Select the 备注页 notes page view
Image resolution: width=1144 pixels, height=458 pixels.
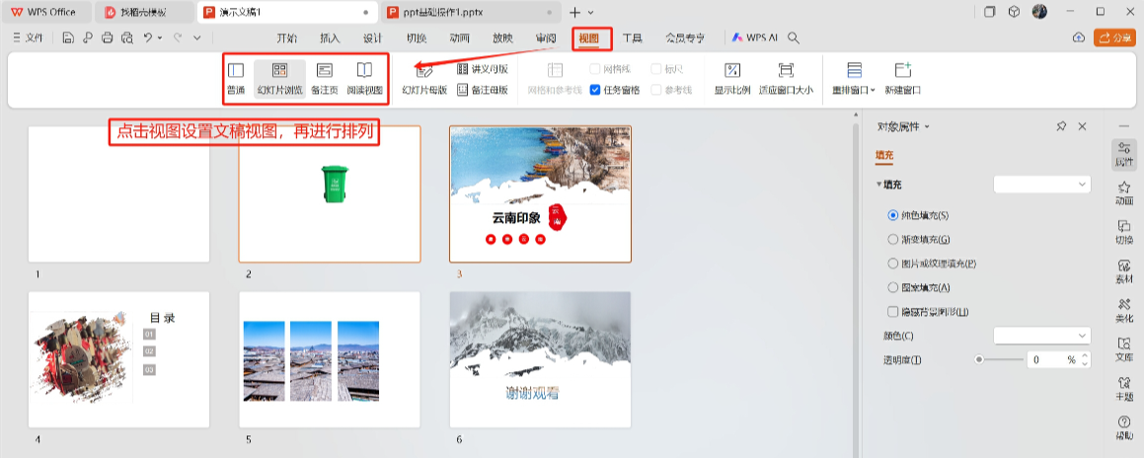click(324, 78)
